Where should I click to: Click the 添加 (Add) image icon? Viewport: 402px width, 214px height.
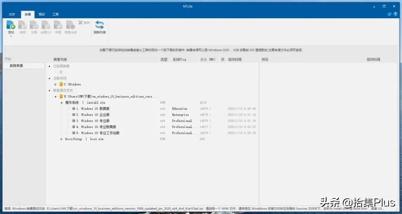pos(11,25)
